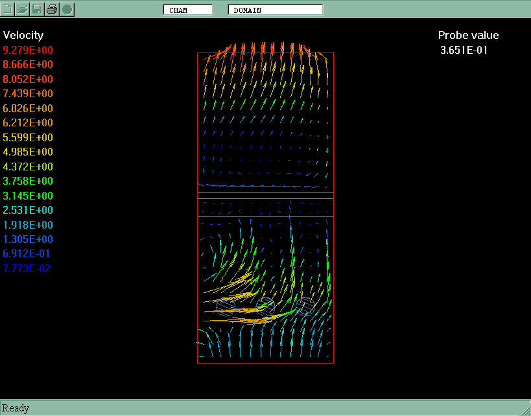Viewport: 531px width, 416px height.
Task: Click the 6.212E+00 orange legend value
Action: pos(28,122)
